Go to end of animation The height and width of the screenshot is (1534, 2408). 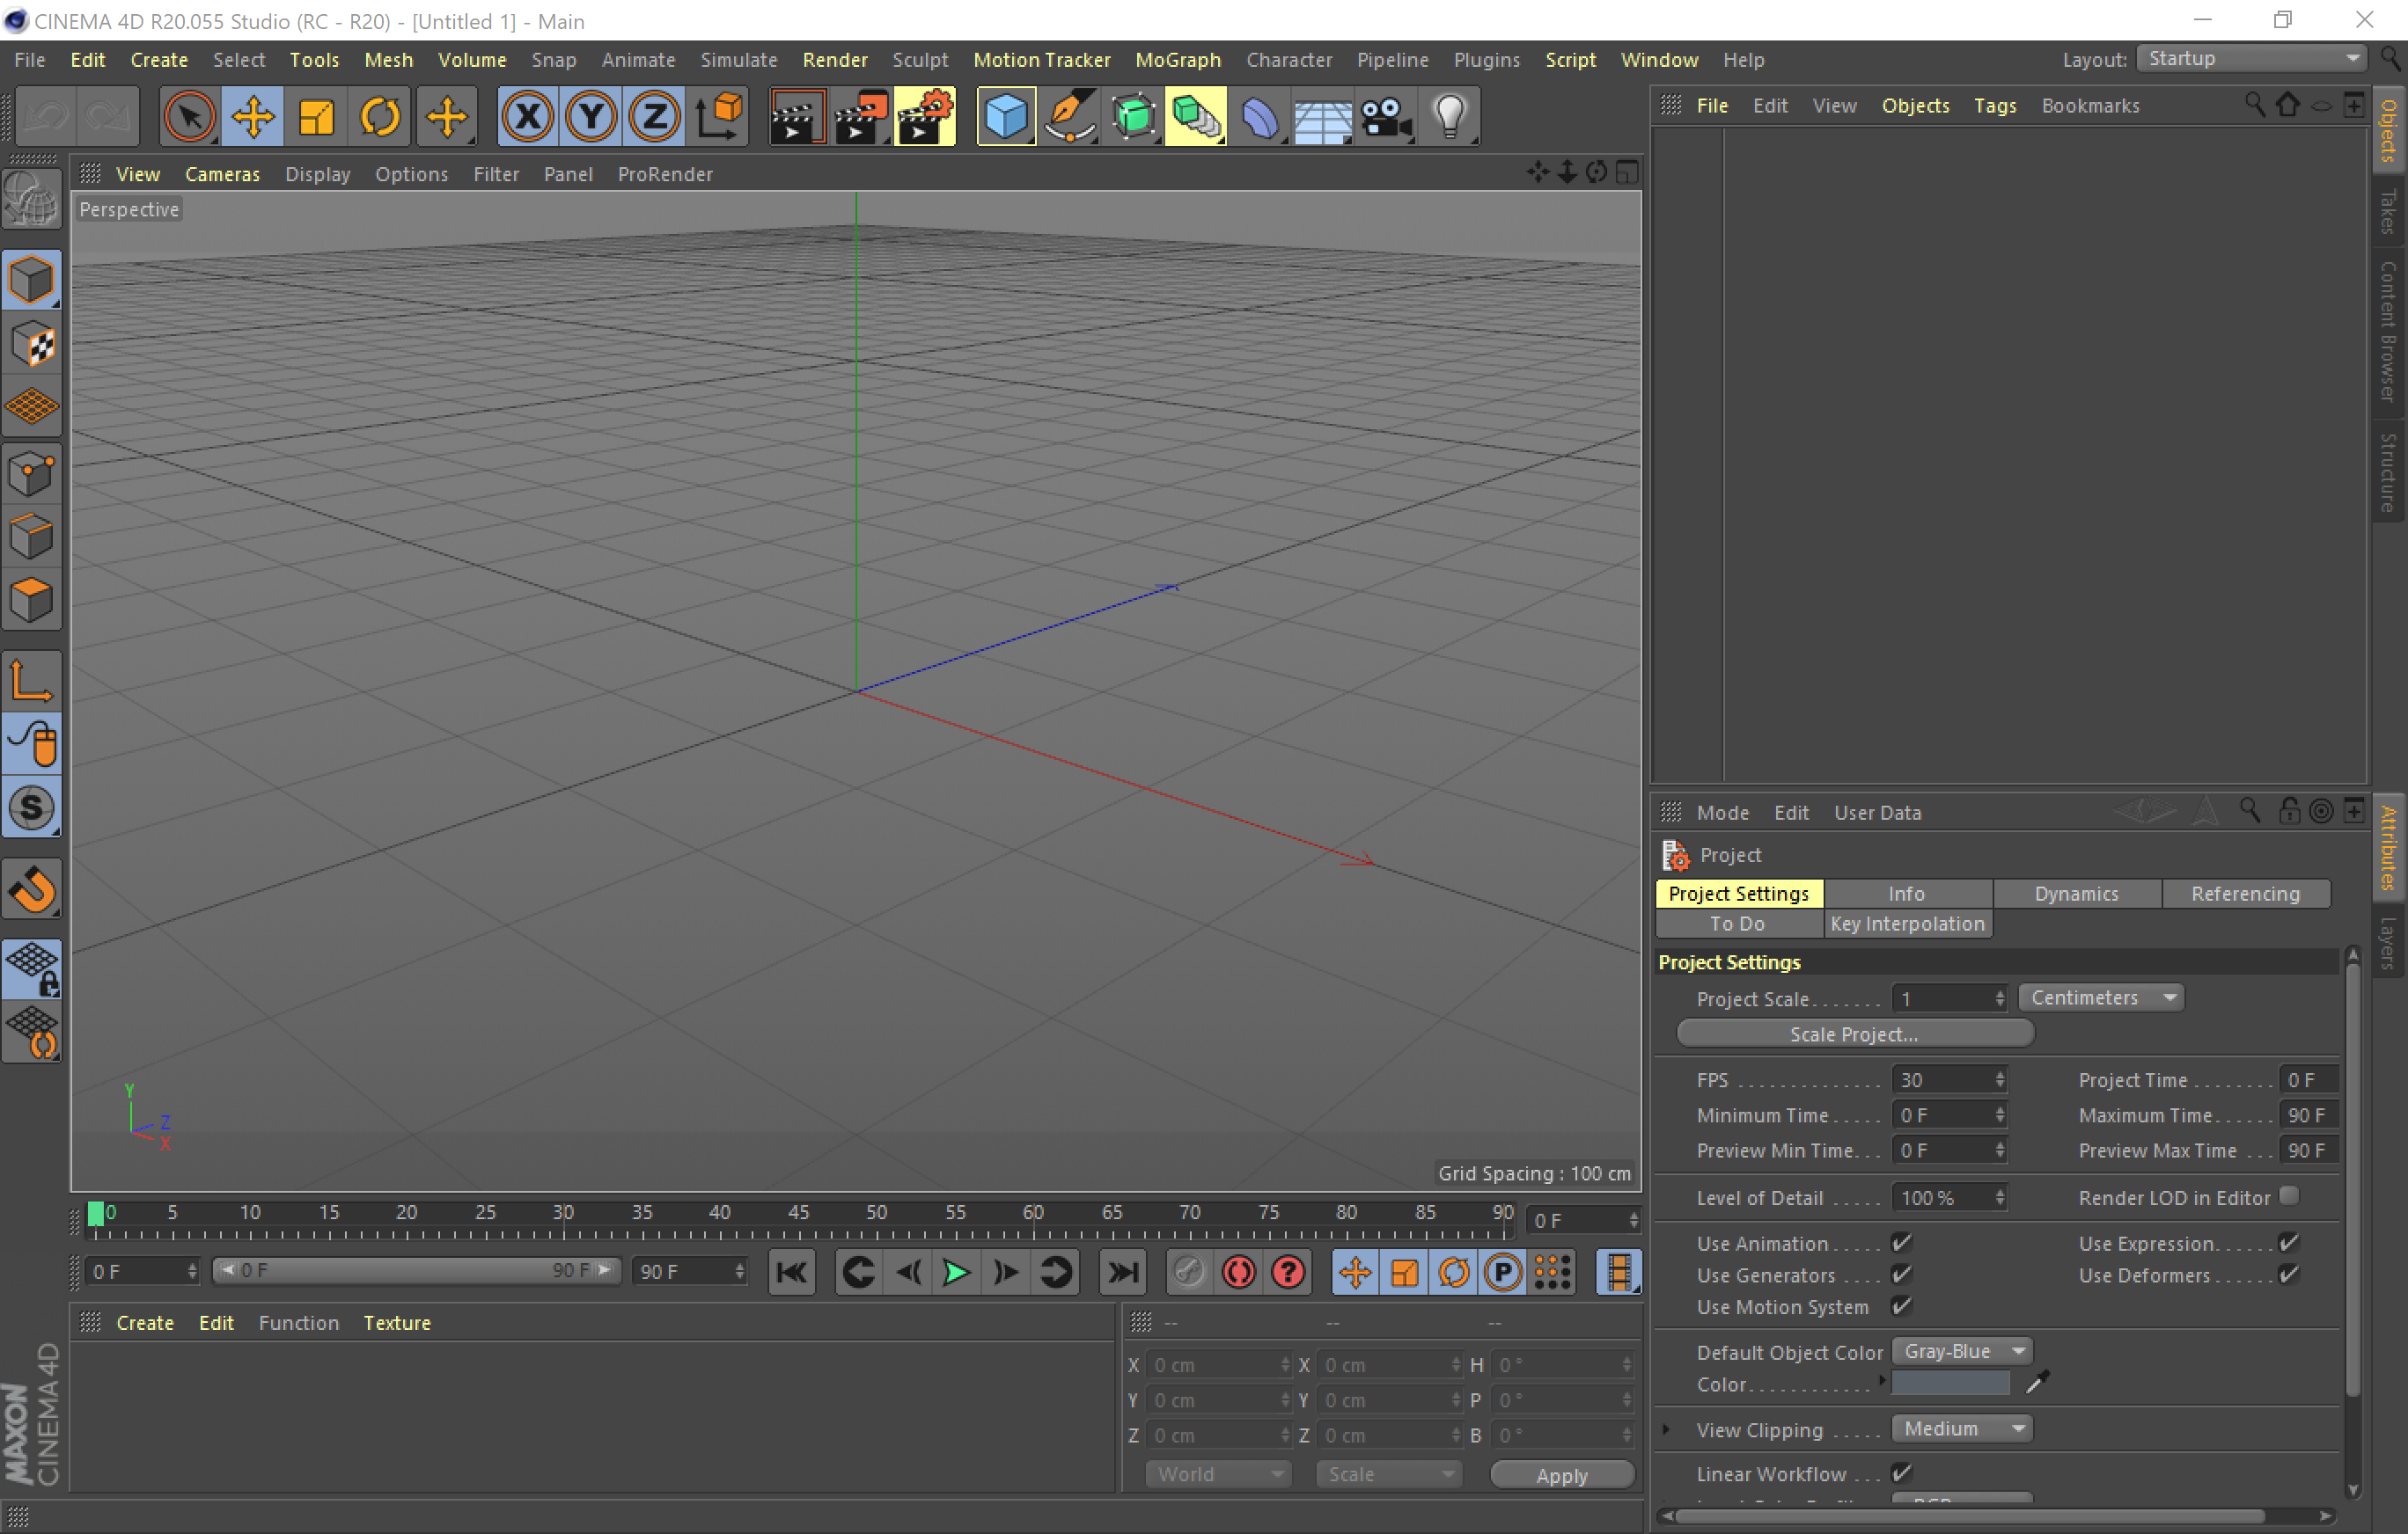(1122, 1271)
